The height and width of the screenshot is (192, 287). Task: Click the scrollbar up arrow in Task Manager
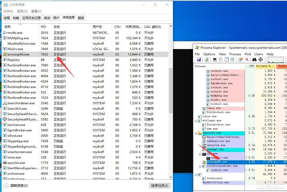pos(171,26)
